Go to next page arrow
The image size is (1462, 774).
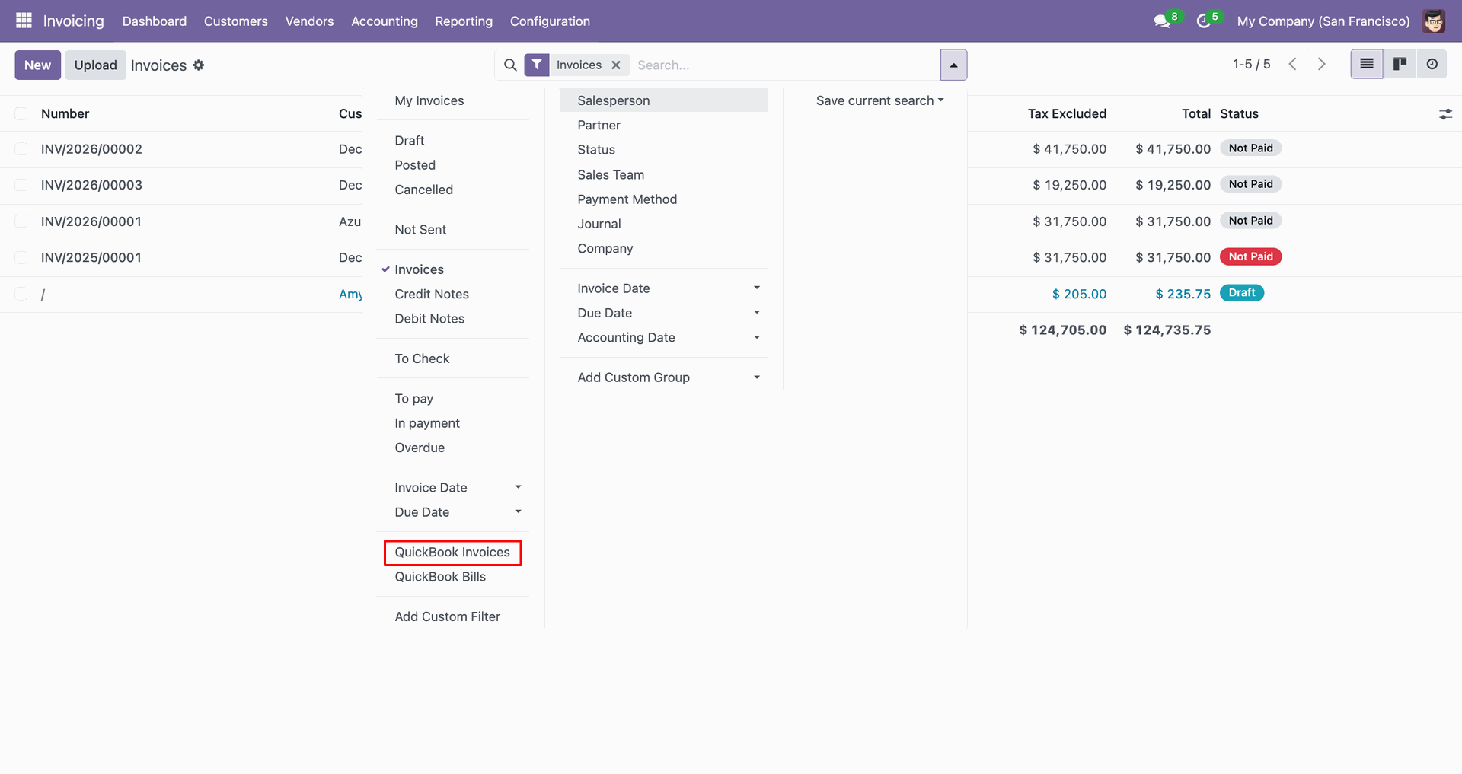1322,65
